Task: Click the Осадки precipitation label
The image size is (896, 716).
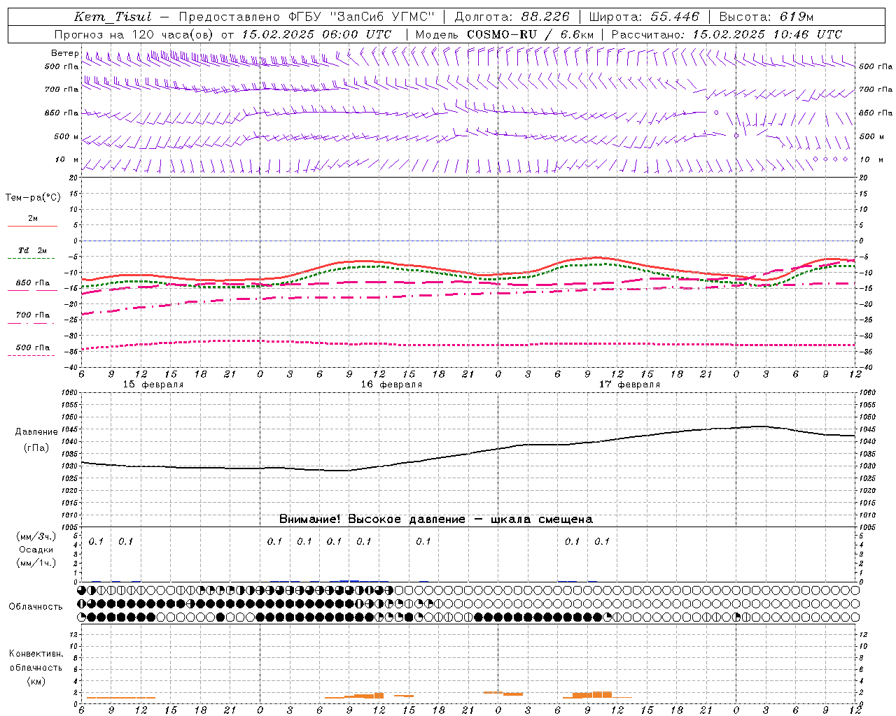Action: 36,550
